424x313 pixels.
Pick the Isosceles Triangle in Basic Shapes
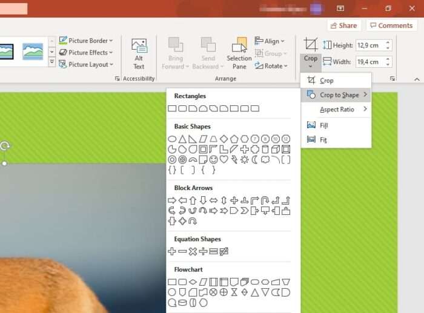(182, 139)
